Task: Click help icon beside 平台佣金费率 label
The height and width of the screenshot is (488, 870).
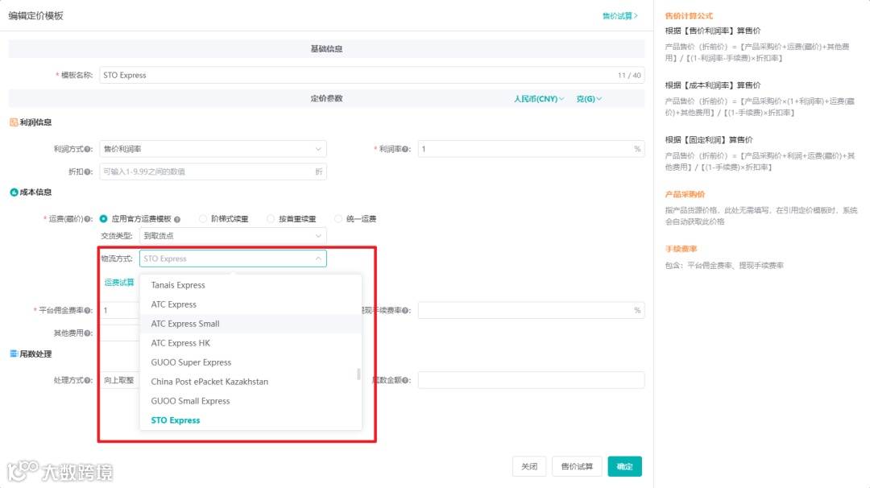Action: pos(88,311)
